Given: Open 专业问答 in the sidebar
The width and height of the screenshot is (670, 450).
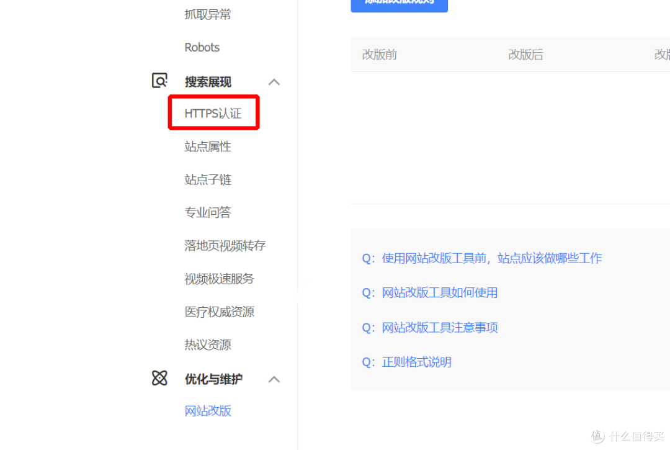Looking at the screenshot, I should click(x=207, y=212).
